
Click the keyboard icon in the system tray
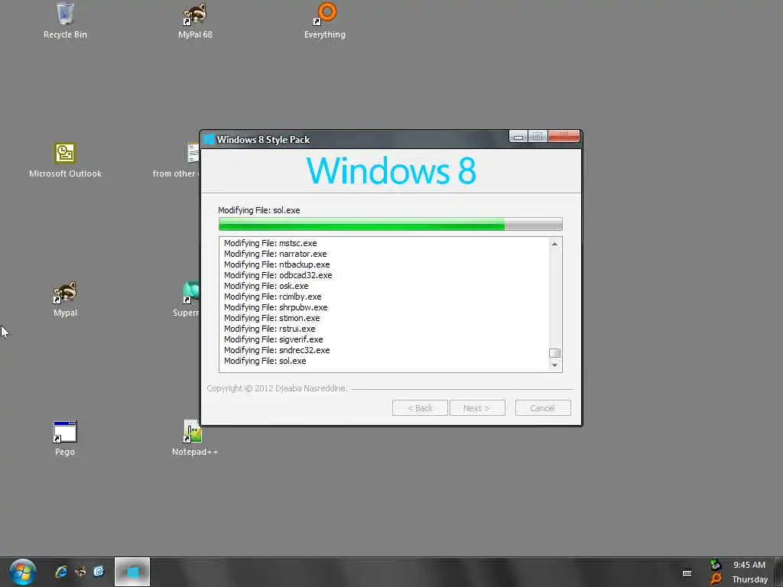(x=687, y=573)
